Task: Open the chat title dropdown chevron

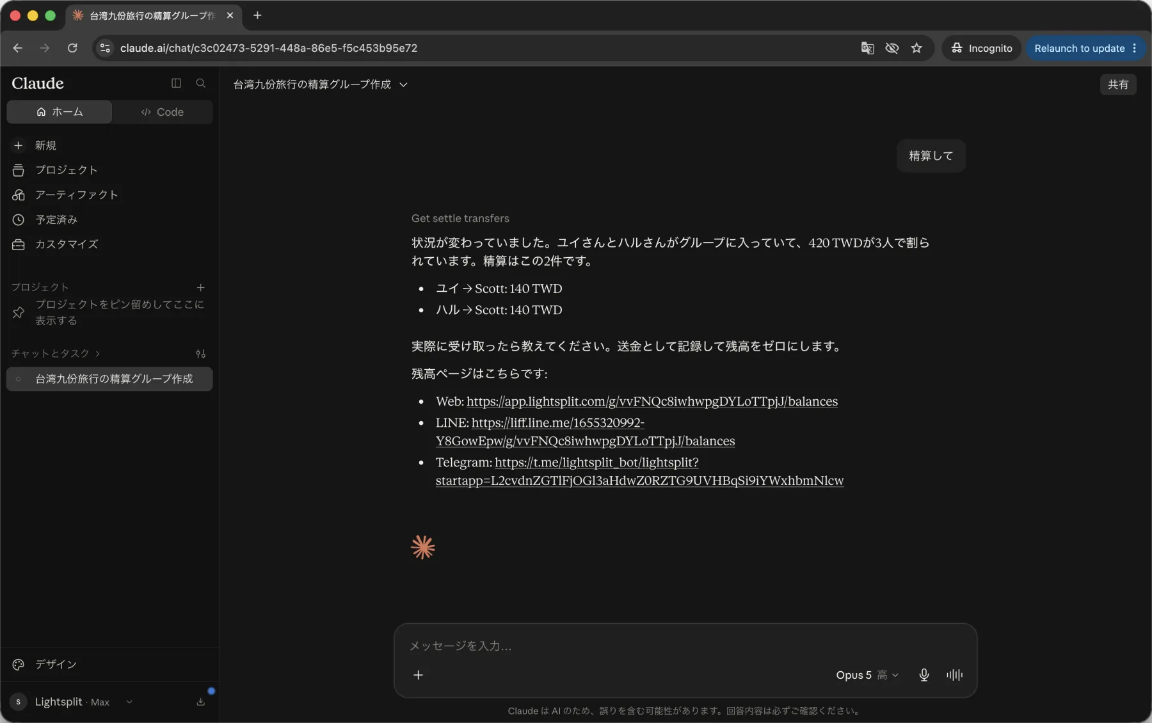Action: pos(403,84)
